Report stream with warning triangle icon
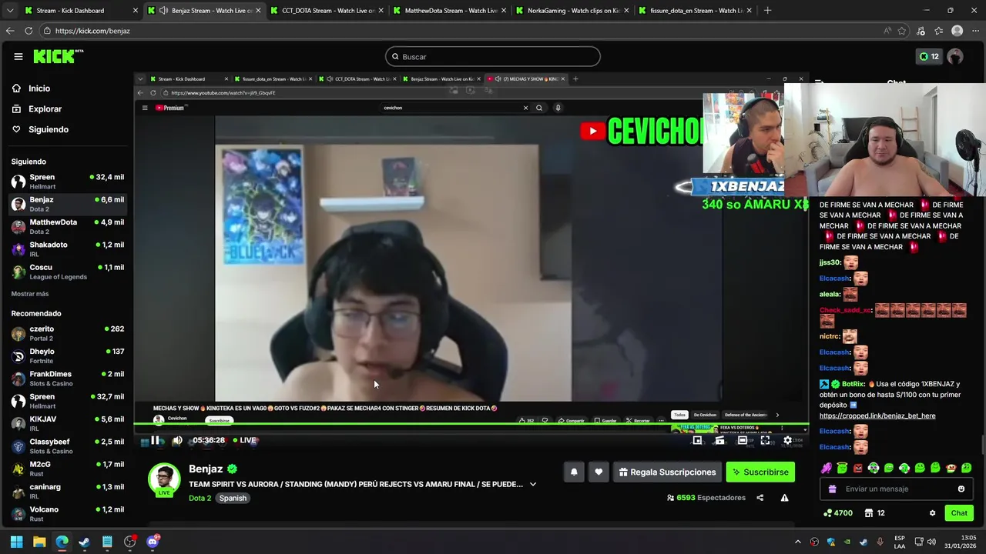 [784, 498]
